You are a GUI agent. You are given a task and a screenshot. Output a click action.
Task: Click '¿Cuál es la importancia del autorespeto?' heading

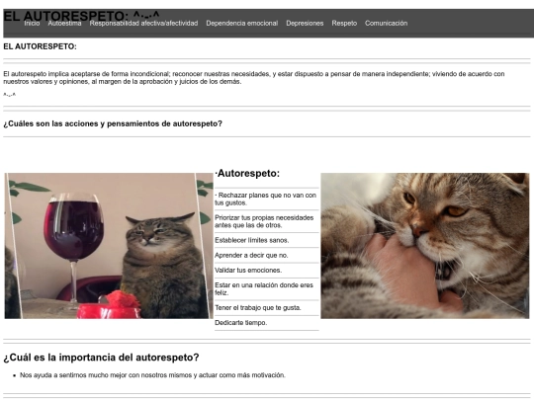[101, 358]
